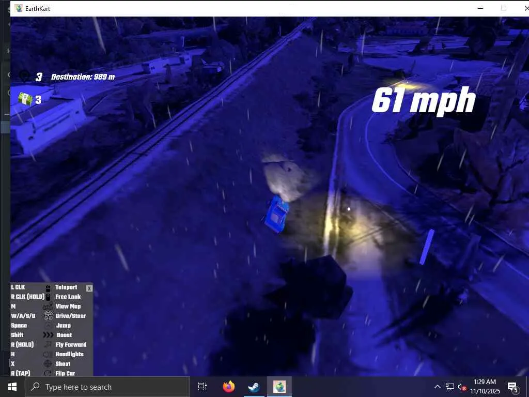Close the controls help panel
This screenshot has width=529, height=397.
click(x=89, y=288)
